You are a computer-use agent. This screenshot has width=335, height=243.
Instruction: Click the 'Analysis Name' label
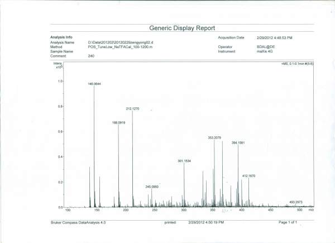[x=62, y=42]
